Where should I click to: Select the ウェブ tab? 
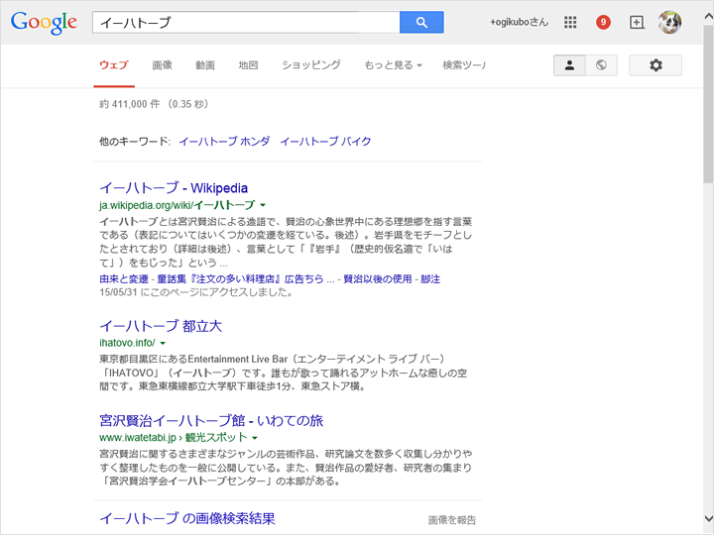(114, 65)
